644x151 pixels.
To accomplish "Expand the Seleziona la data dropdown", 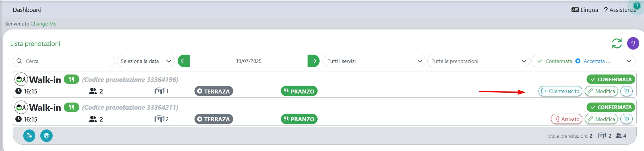I will [x=146, y=61].
